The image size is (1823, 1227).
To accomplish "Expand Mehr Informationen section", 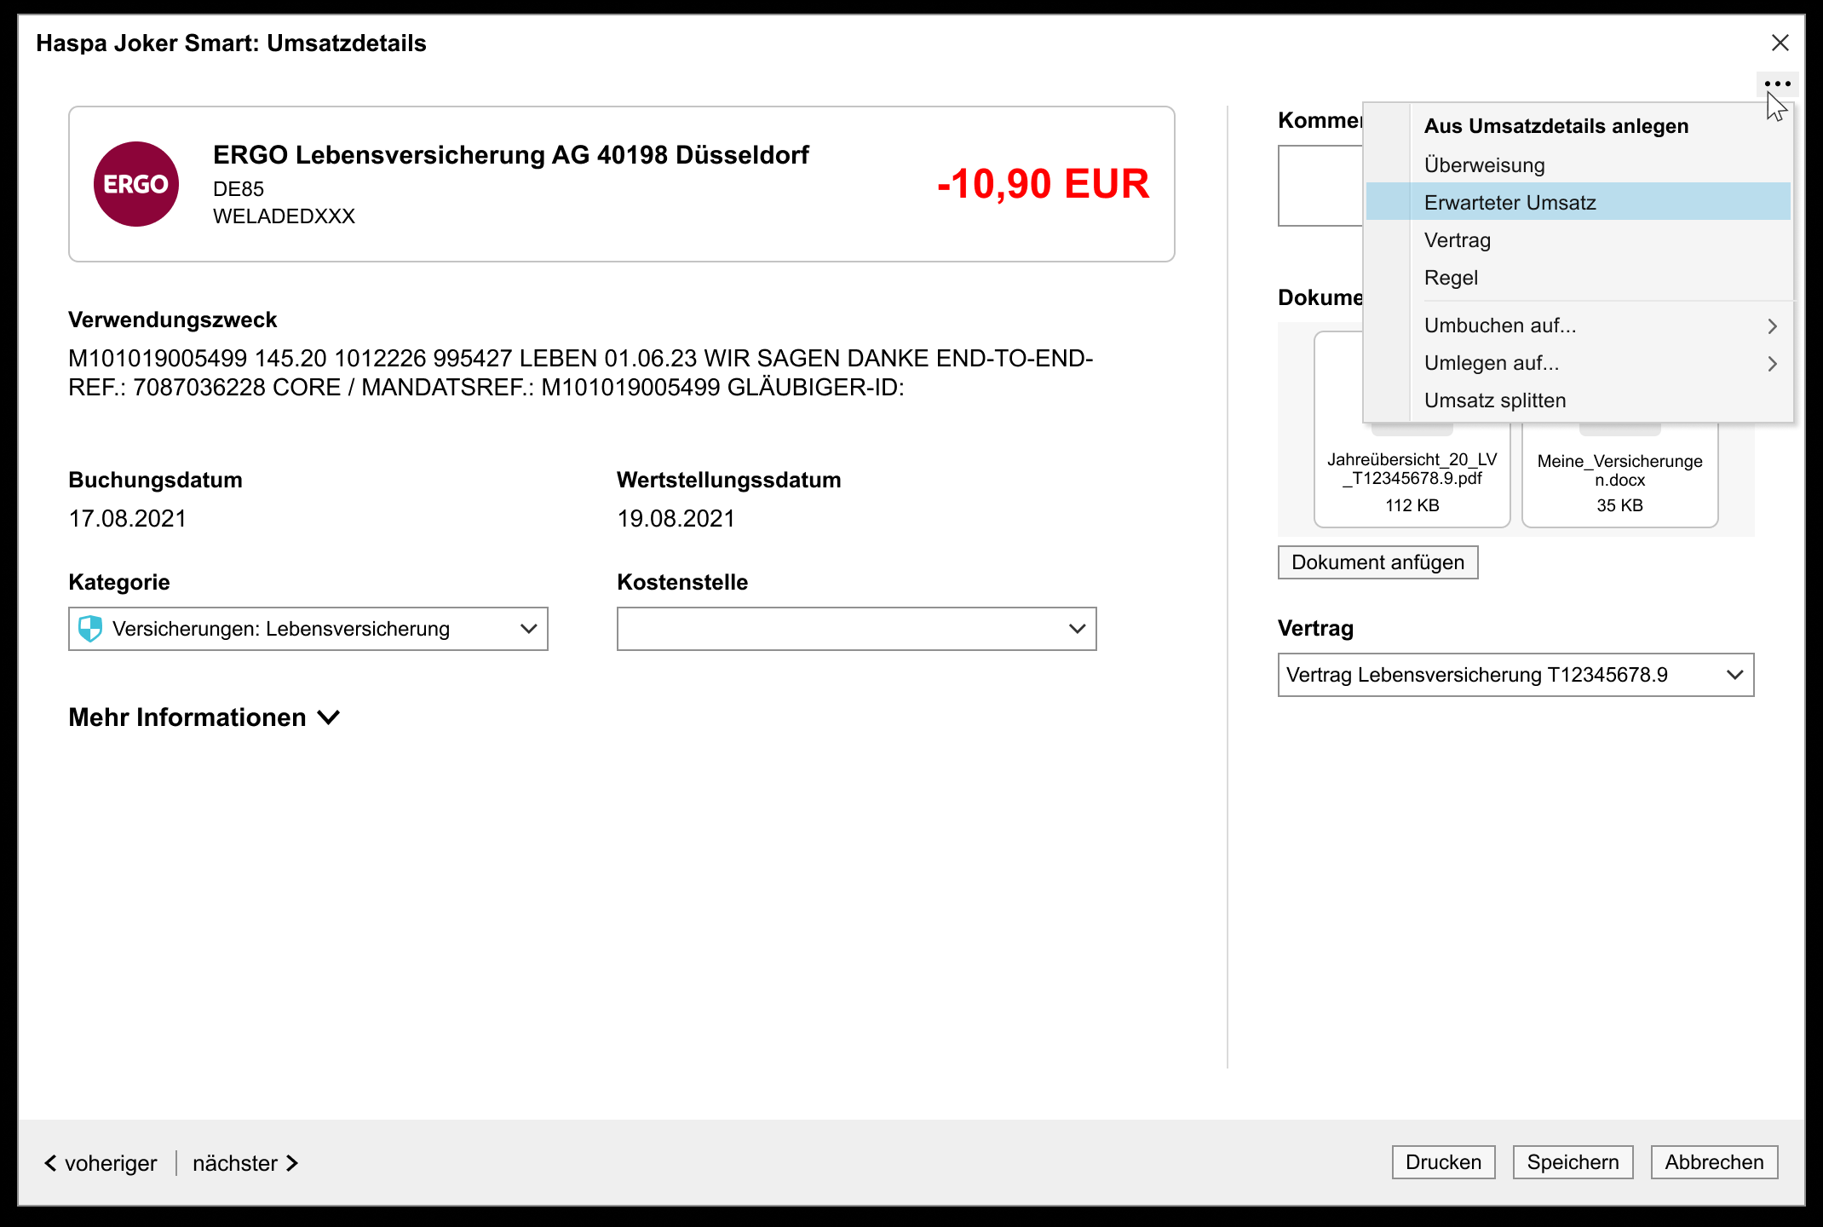I will point(204,717).
